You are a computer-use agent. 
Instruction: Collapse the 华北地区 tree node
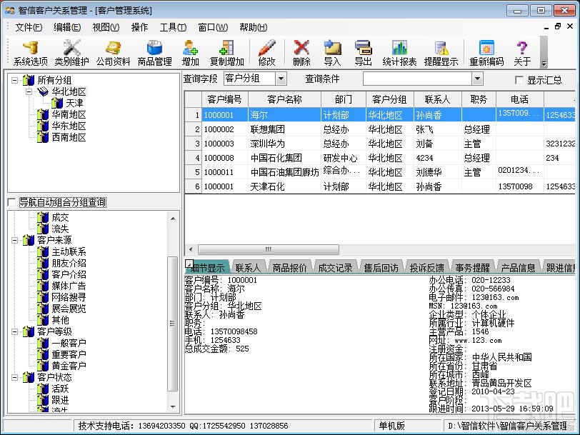pyautogui.click(x=29, y=91)
